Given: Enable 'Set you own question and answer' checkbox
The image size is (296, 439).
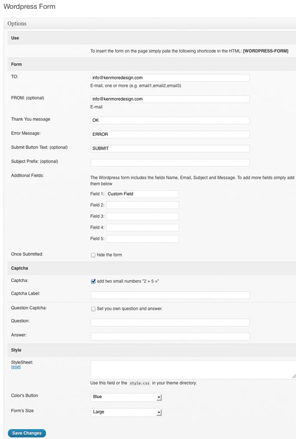Looking at the screenshot, I should coord(93,309).
